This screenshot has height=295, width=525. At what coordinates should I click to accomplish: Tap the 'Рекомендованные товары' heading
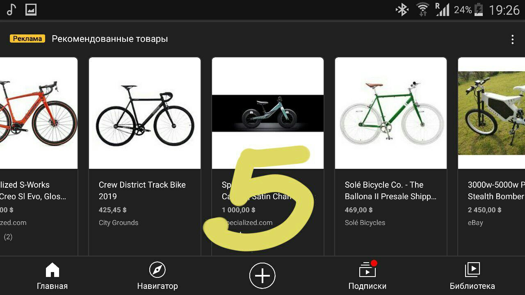tap(110, 39)
